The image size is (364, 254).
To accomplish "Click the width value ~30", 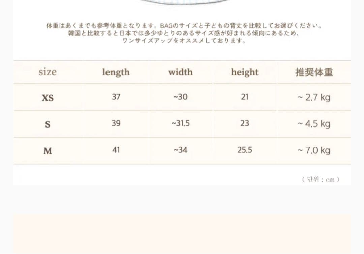I will click(180, 97).
